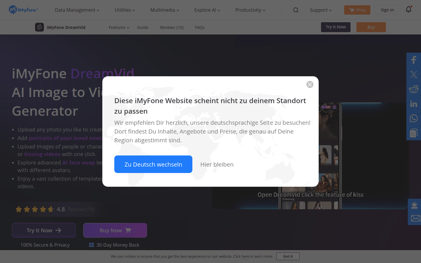Click the Sign in button
This screenshot has height=263, width=421.
click(x=387, y=10)
